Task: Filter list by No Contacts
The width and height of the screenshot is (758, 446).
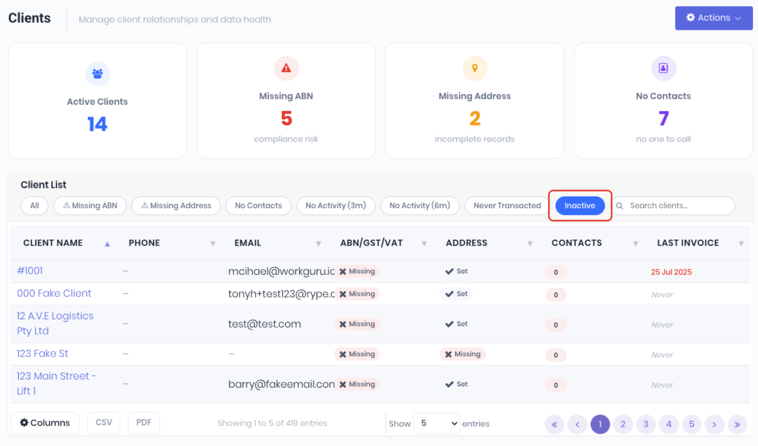Action: point(258,206)
